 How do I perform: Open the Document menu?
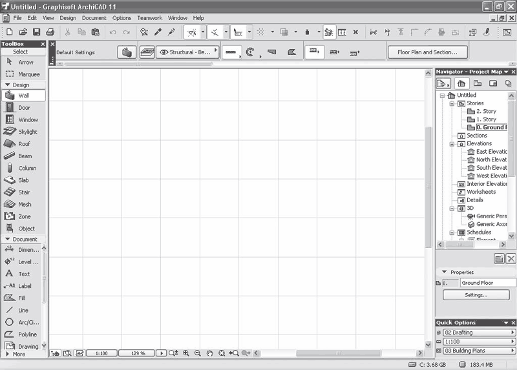pos(94,18)
